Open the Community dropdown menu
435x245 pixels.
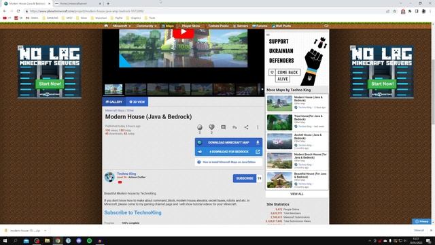pyautogui.click(x=146, y=26)
